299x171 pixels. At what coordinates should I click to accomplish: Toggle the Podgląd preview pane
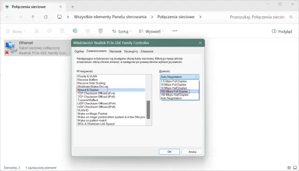(x=282, y=31)
